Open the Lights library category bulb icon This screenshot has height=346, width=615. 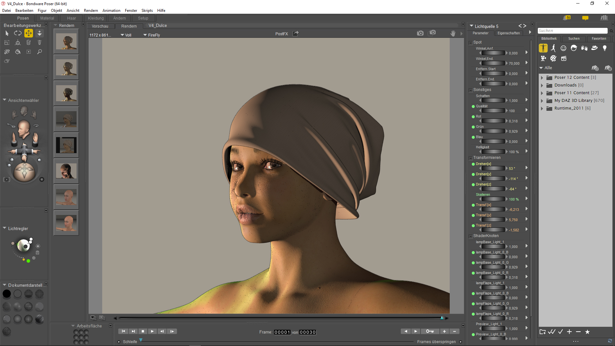[x=604, y=48]
